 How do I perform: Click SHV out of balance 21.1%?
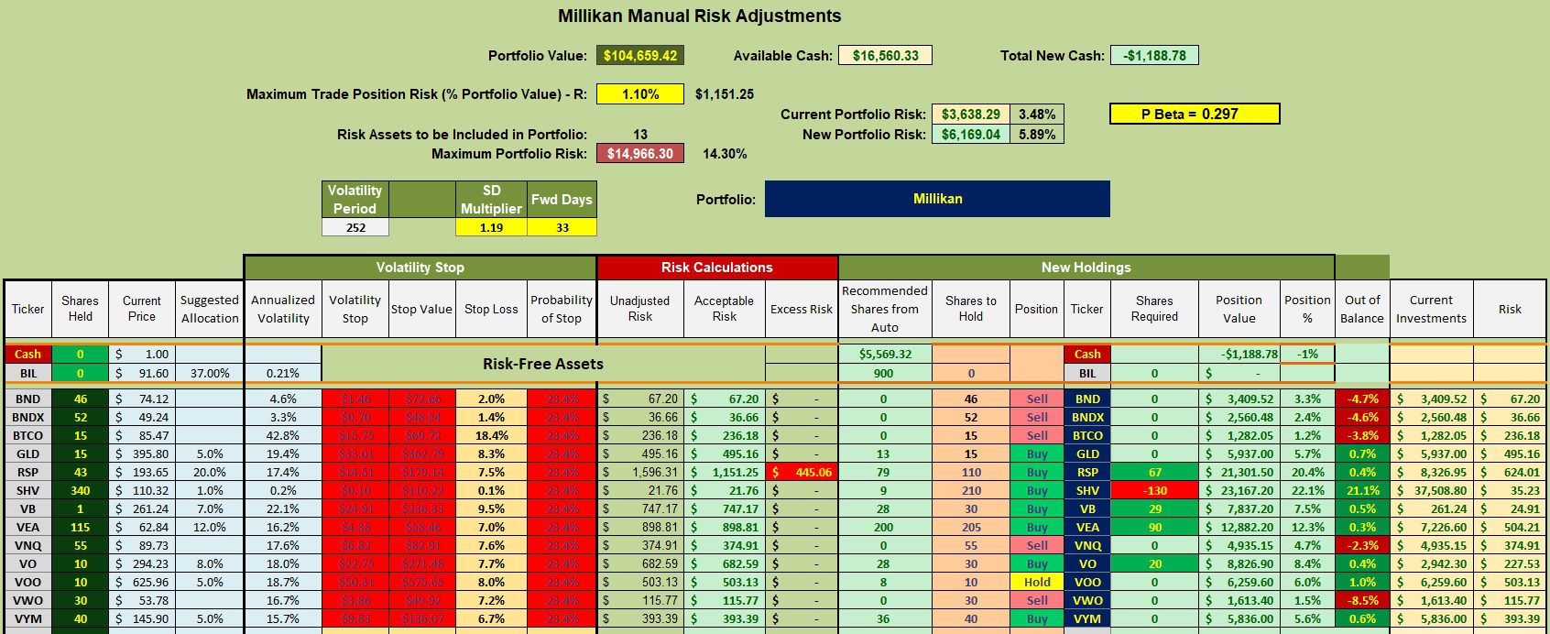(1362, 491)
